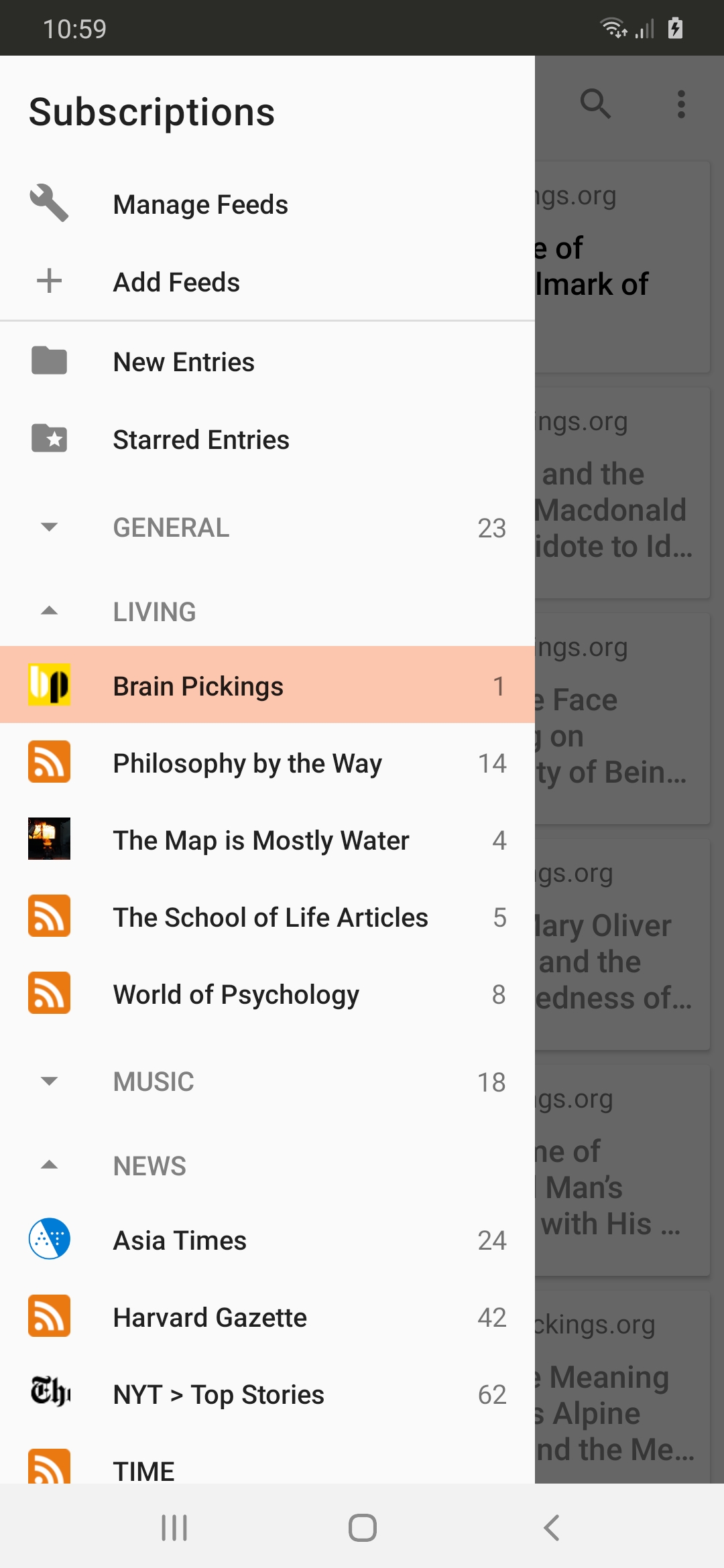724x1568 pixels.
Task: Collapse the NEWS category arrow
Action: tap(49, 1165)
